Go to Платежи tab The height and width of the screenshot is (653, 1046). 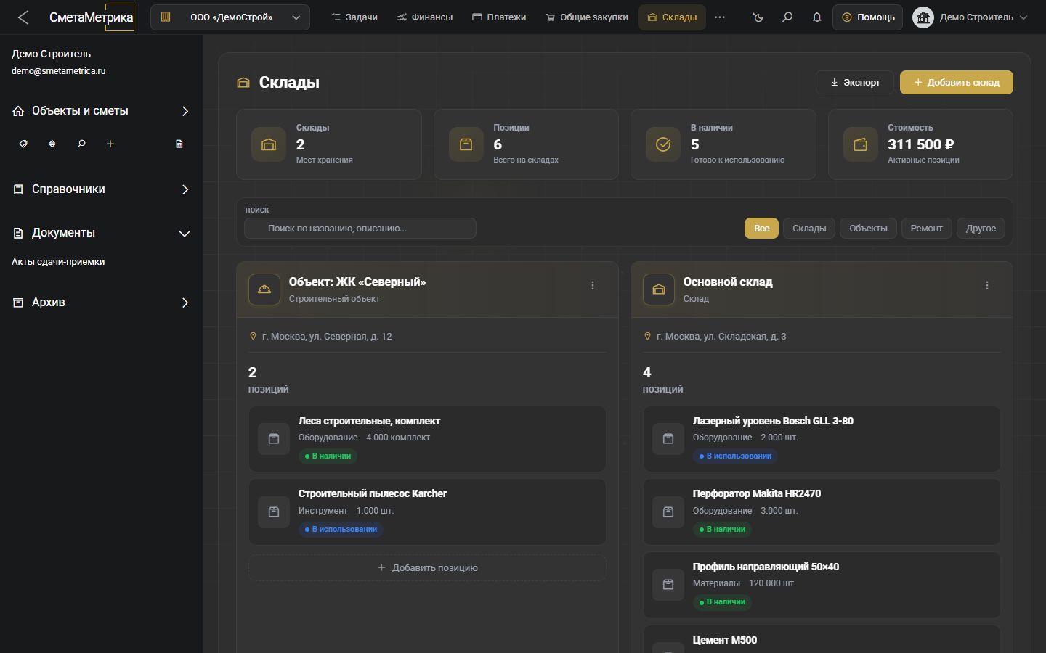point(499,17)
